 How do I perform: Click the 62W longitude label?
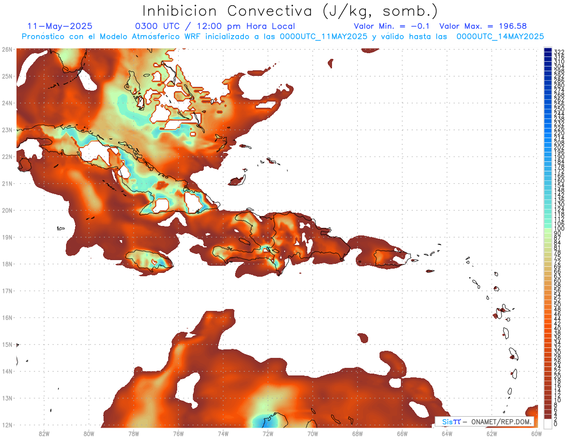pos(492,433)
